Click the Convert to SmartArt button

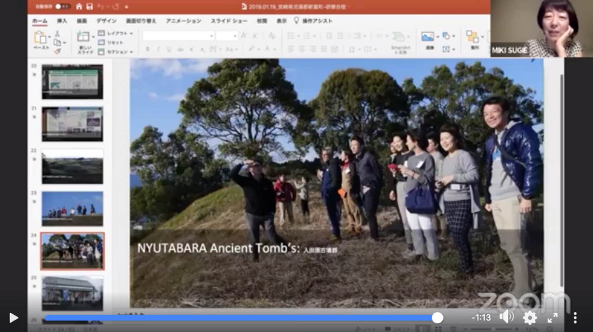[401, 42]
